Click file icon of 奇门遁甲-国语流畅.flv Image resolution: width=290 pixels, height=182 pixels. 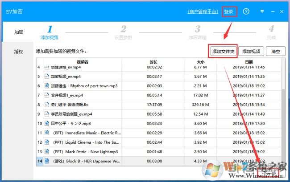click(47, 105)
